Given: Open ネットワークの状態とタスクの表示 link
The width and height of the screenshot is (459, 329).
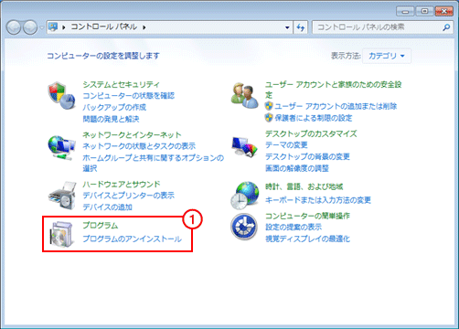Looking at the screenshot, I should pos(139,146).
